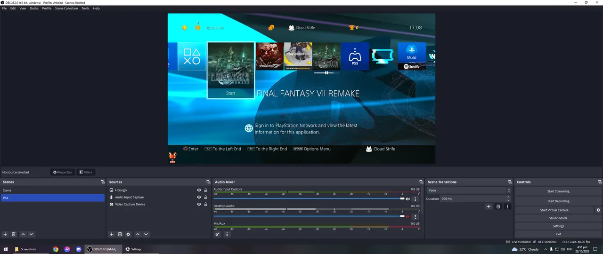Open transition properties dots menu
This screenshot has width=603, height=254.
(x=507, y=206)
